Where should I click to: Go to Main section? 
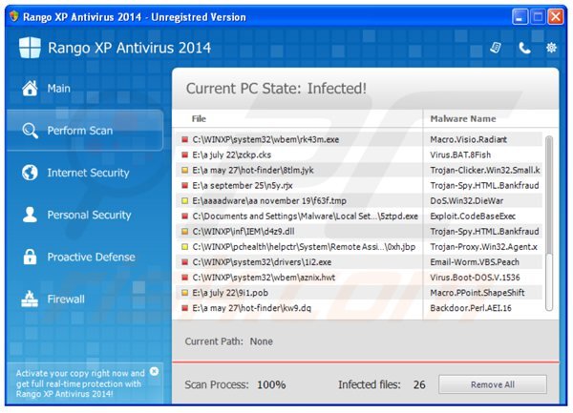(x=58, y=89)
